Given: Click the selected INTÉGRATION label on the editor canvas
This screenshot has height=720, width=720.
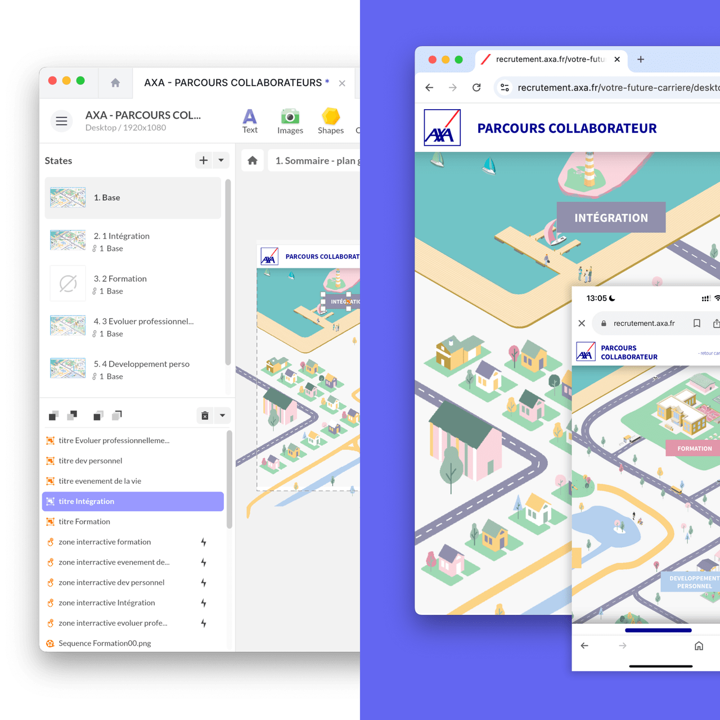Looking at the screenshot, I should pos(341,302).
